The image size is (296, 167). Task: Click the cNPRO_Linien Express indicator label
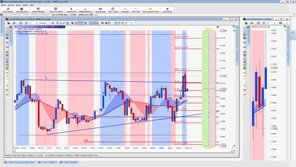(x=32, y=33)
